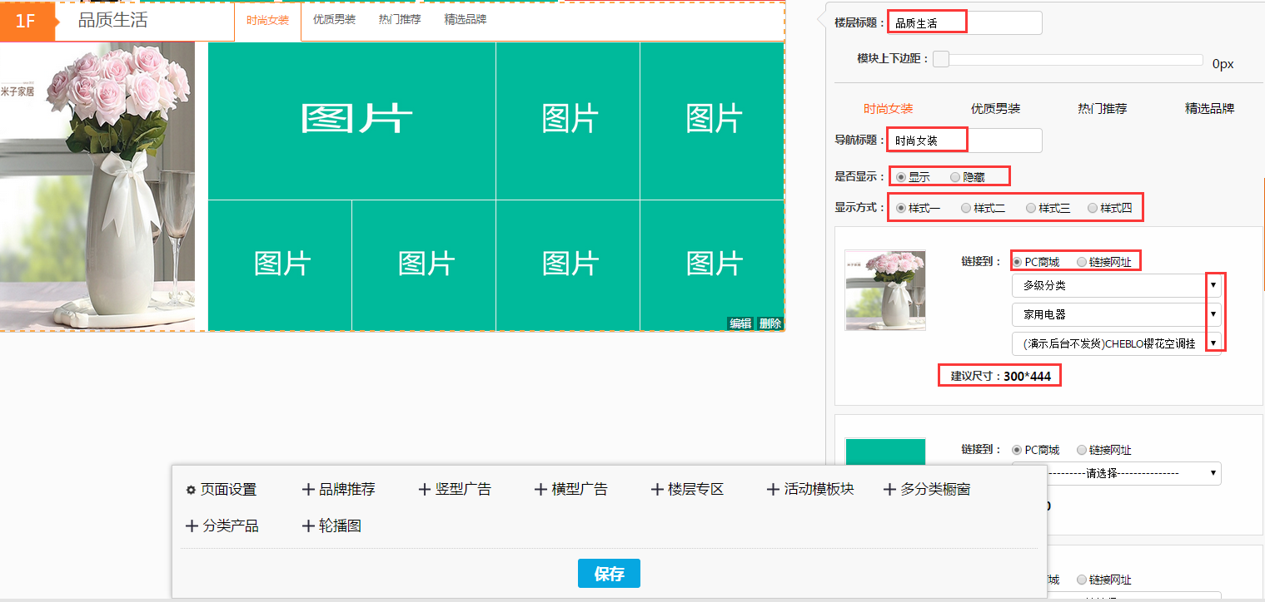The height and width of the screenshot is (602, 1265).
Task: Select 时尚女装 tab in settings panel
Action: coord(888,109)
